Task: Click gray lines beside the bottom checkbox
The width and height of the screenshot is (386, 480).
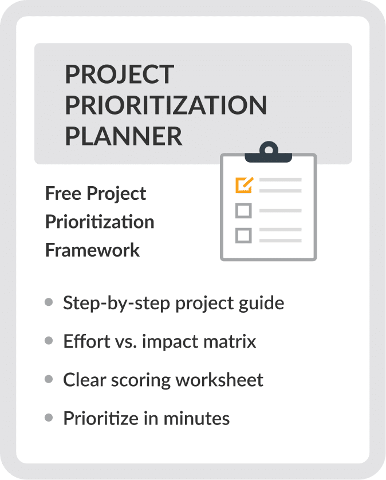Action: pyautogui.click(x=280, y=235)
